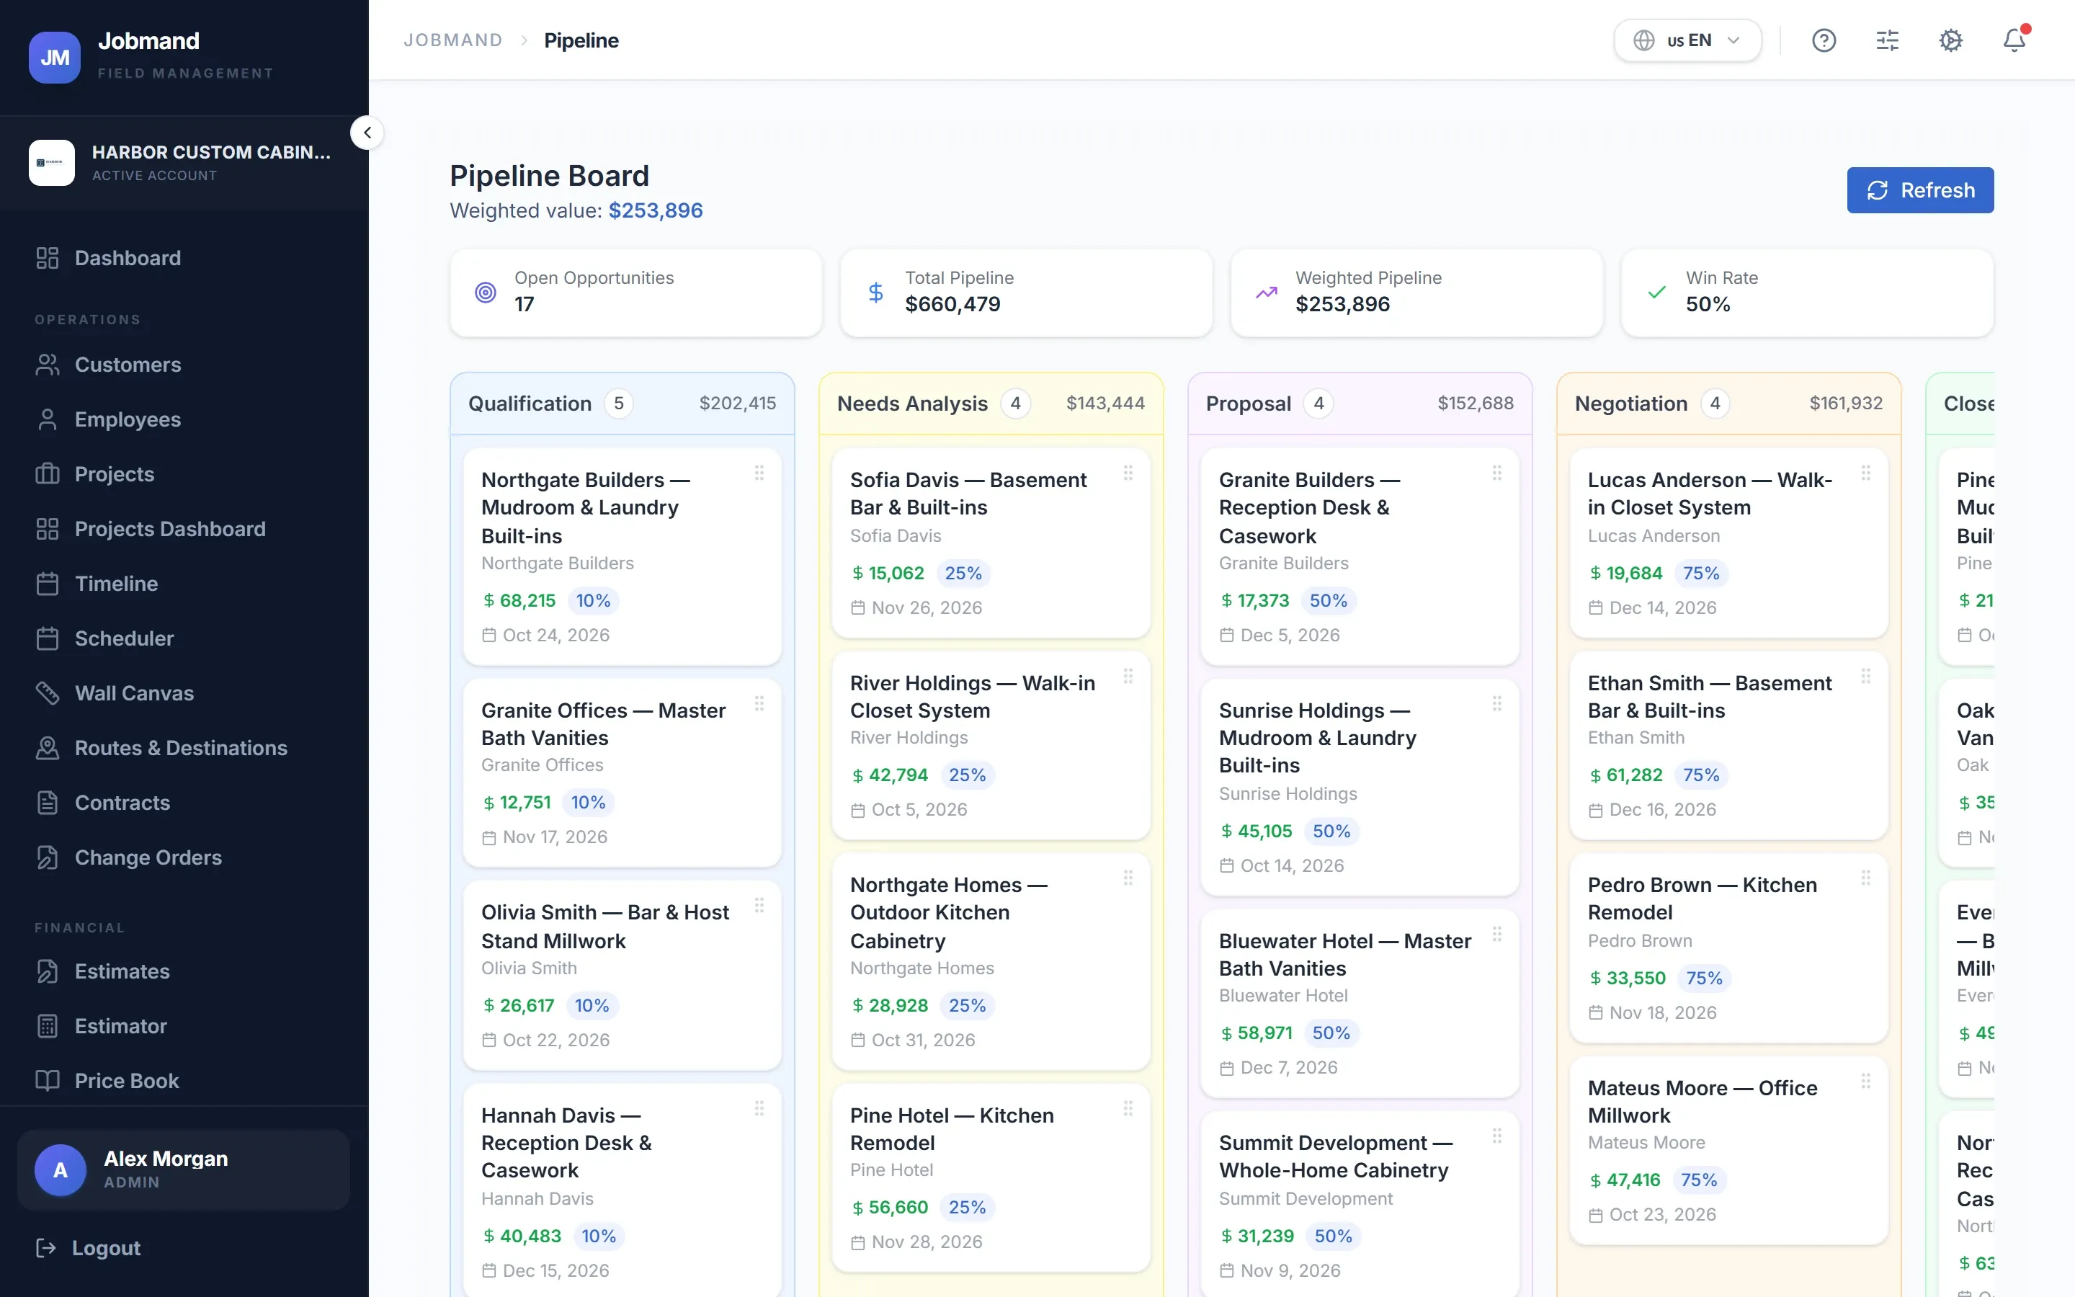Open the help question mark icon
The height and width of the screenshot is (1297, 2075).
(1823, 40)
